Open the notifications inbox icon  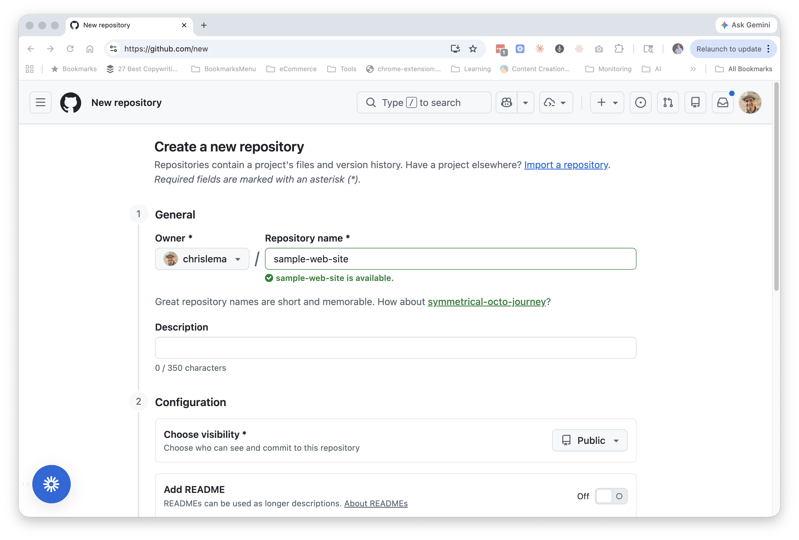[723, 102]
